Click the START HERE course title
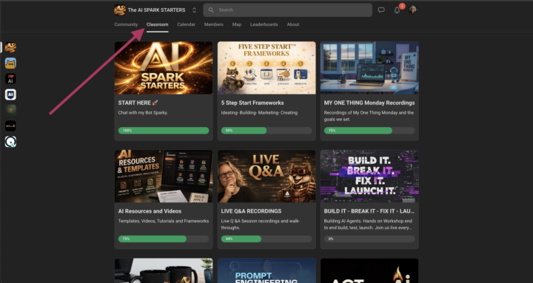Image resolution: width=533 pixels, height=283 pixels. click(138, 103)
